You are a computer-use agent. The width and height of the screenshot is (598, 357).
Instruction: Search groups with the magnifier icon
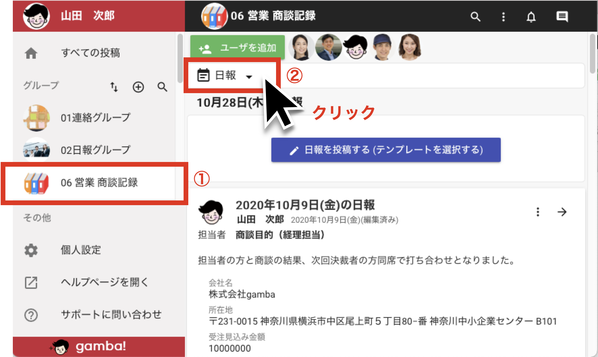point(162,87)
